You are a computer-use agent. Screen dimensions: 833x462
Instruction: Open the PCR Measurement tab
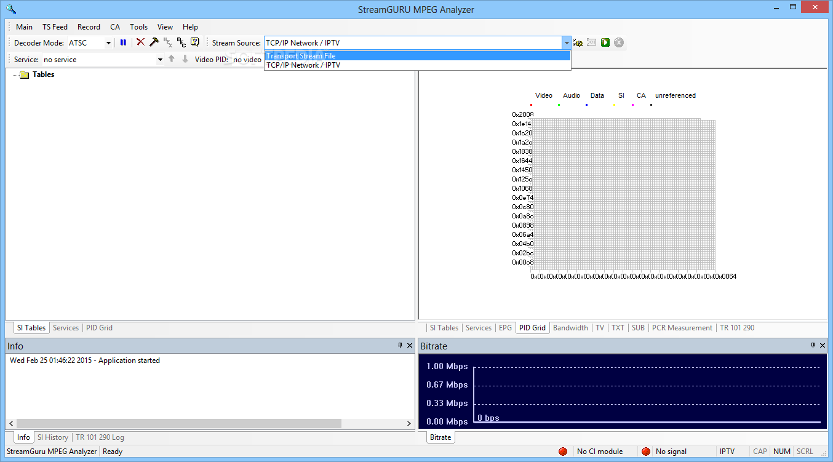682,328
